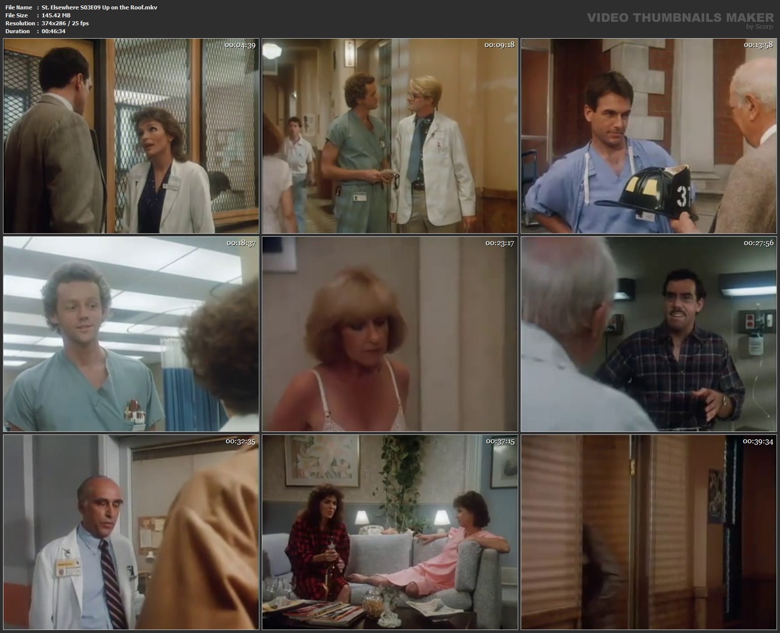Click the file size value '145.42 MB'
The image size is (780, 633).
click(x=56, y=15)
